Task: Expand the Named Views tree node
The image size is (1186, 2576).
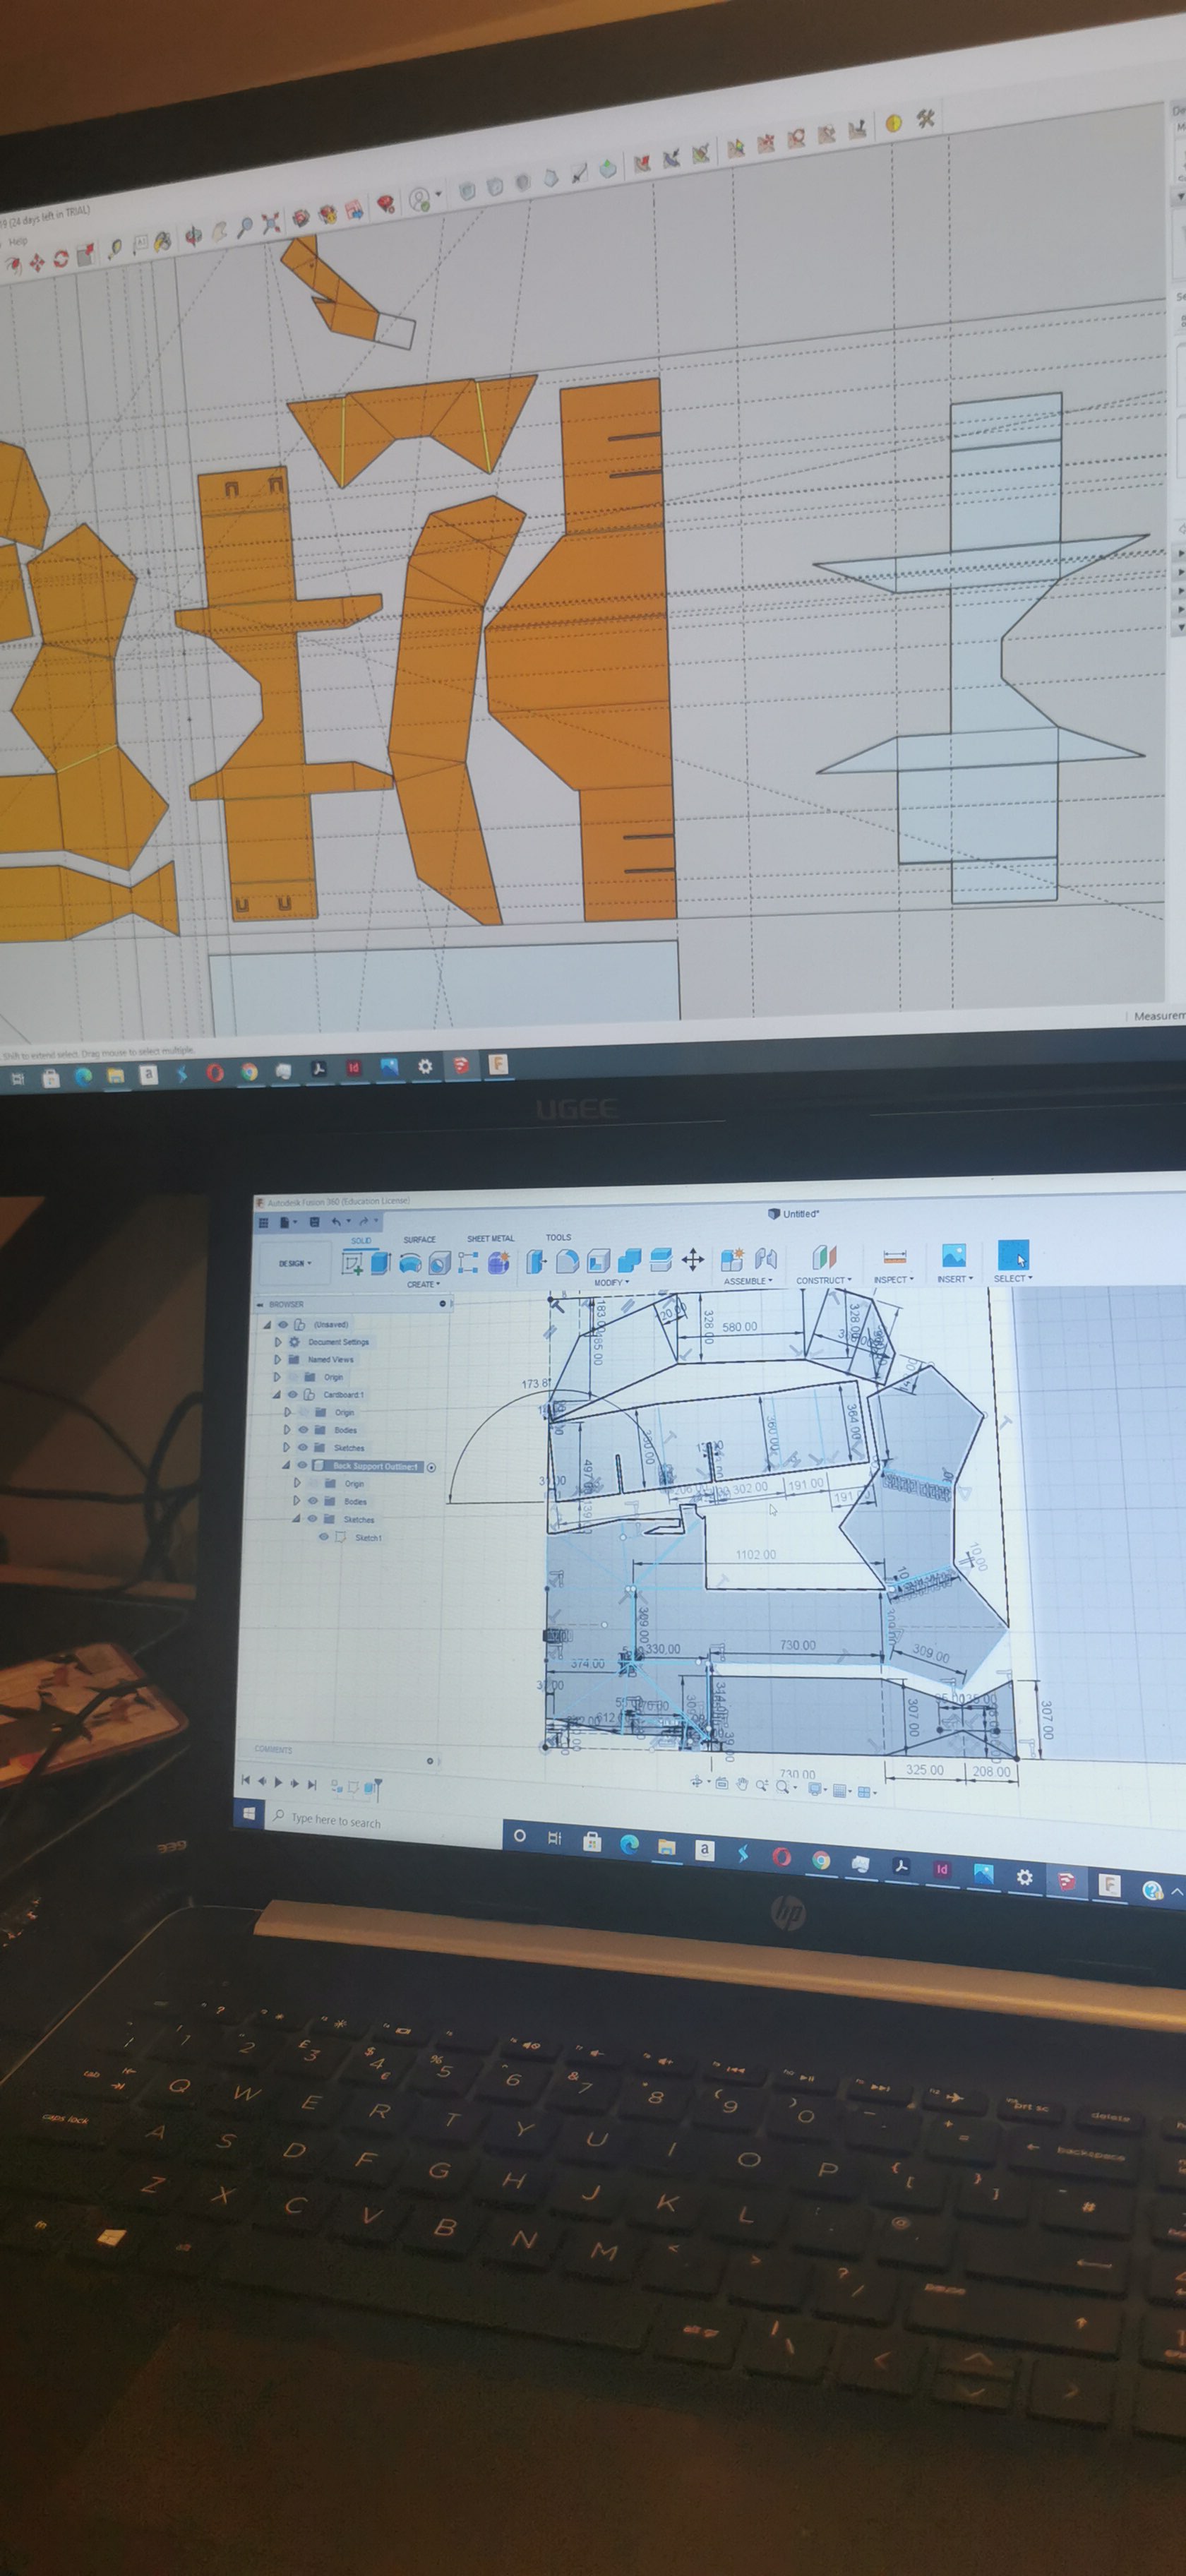Action: coord(278,1360)
